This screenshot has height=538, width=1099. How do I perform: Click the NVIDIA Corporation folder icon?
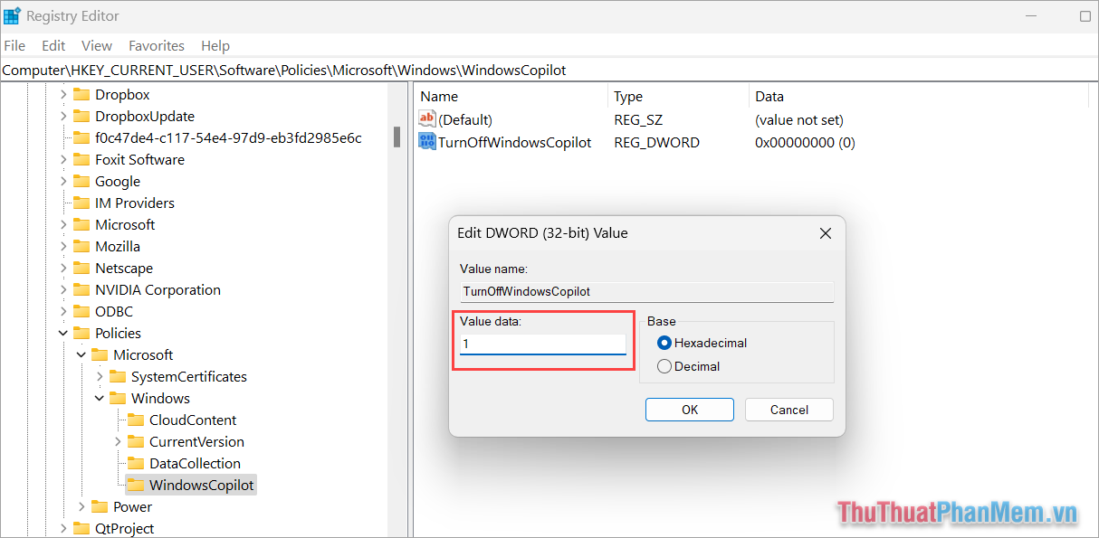pyautogui.click(x=81, y=289)
